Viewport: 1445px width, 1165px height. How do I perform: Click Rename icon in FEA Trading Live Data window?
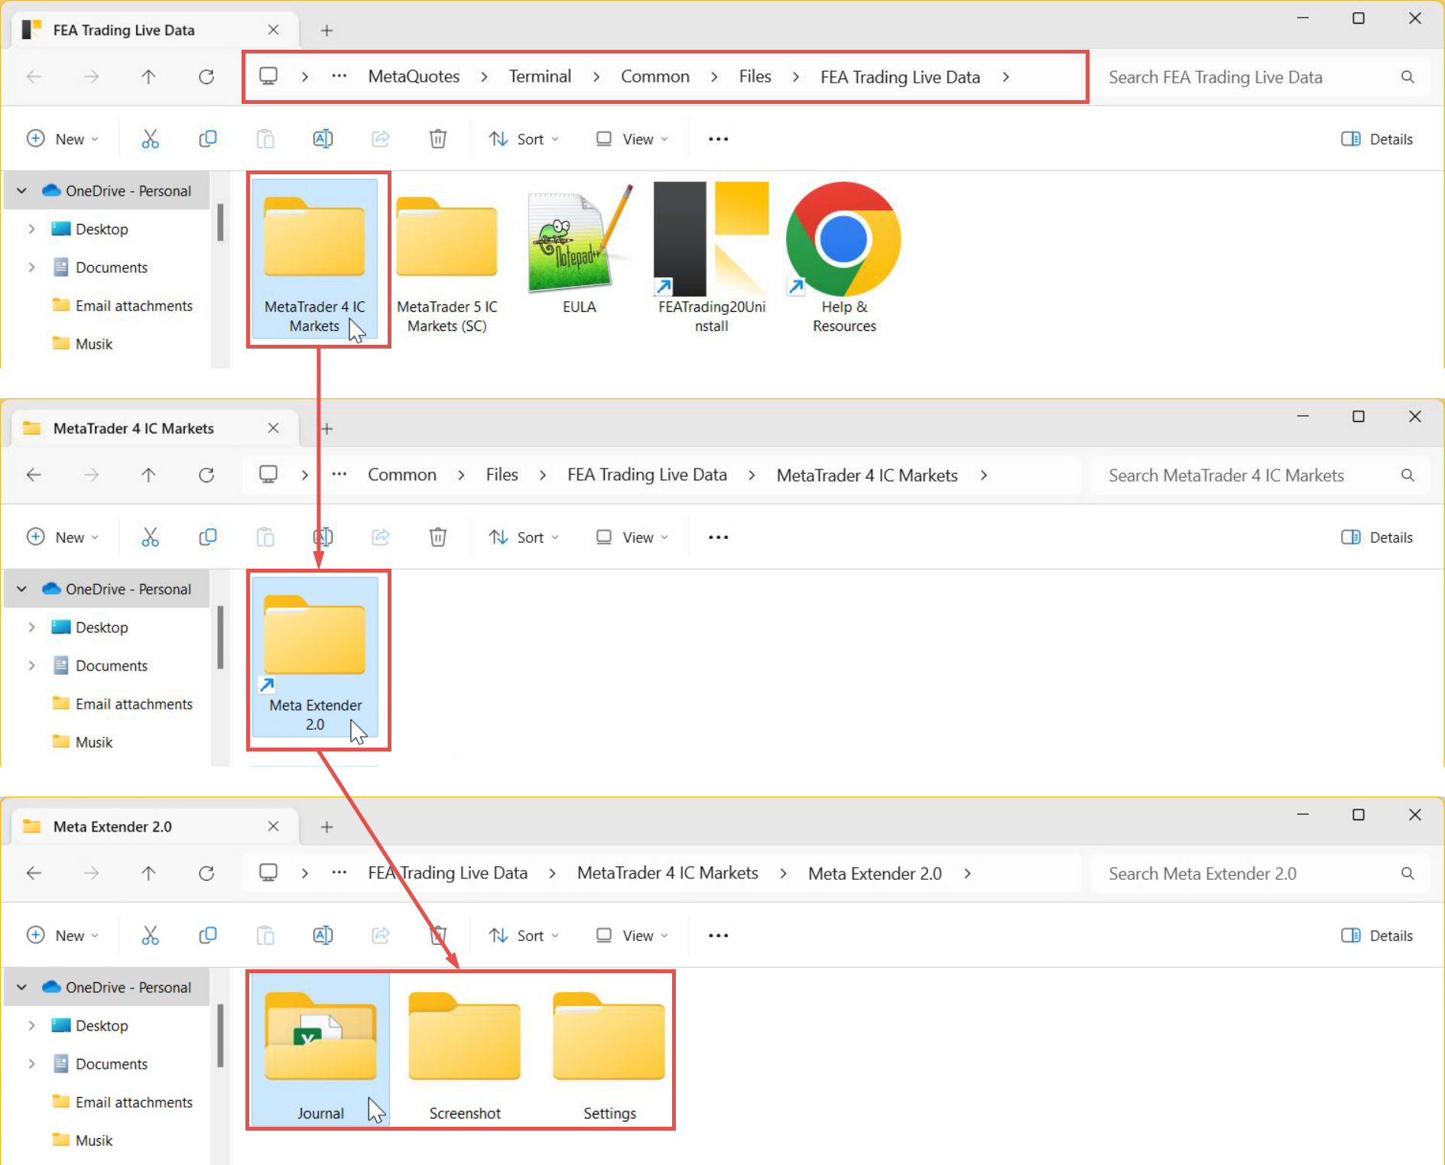(x=323, y=138)
